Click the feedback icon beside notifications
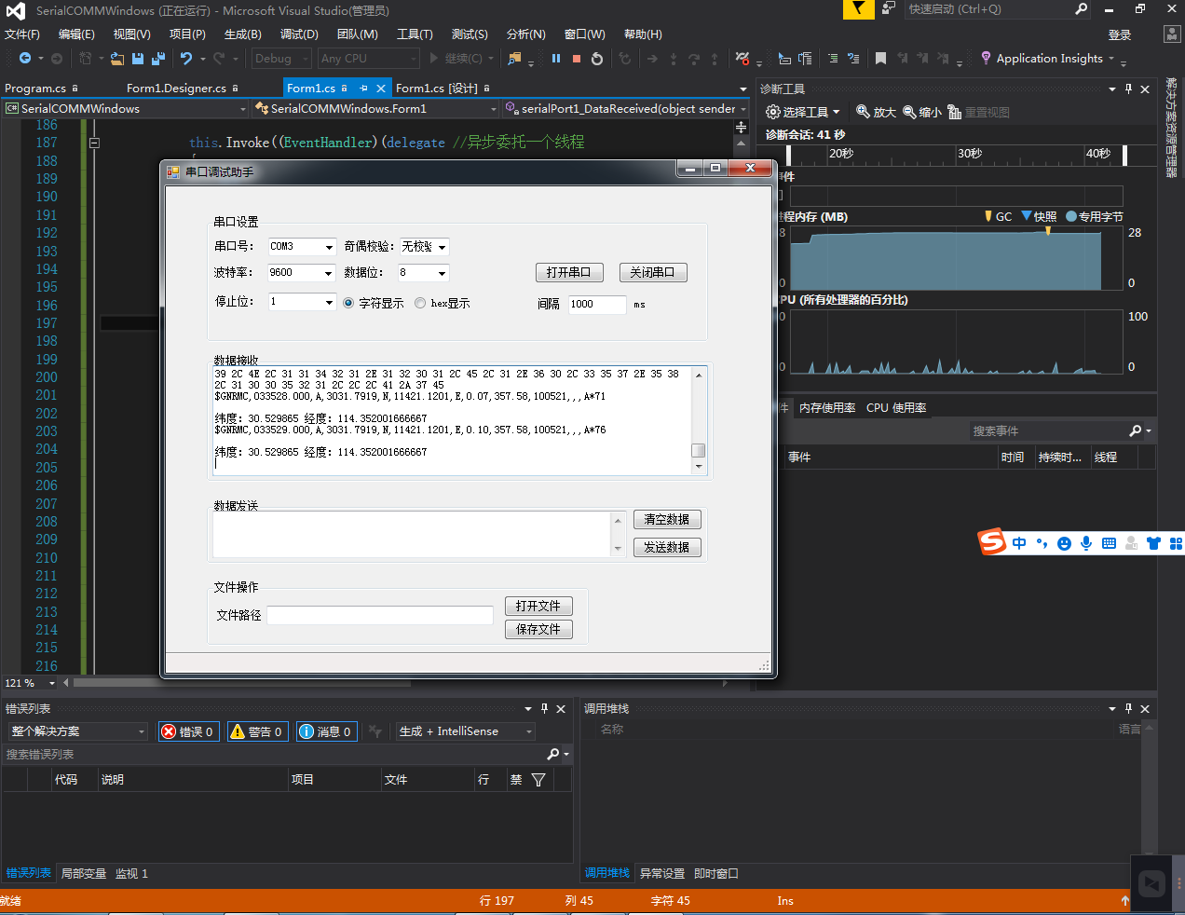Image resolution: width=1185 pixels, height=915 pixels. pos(889,8)
